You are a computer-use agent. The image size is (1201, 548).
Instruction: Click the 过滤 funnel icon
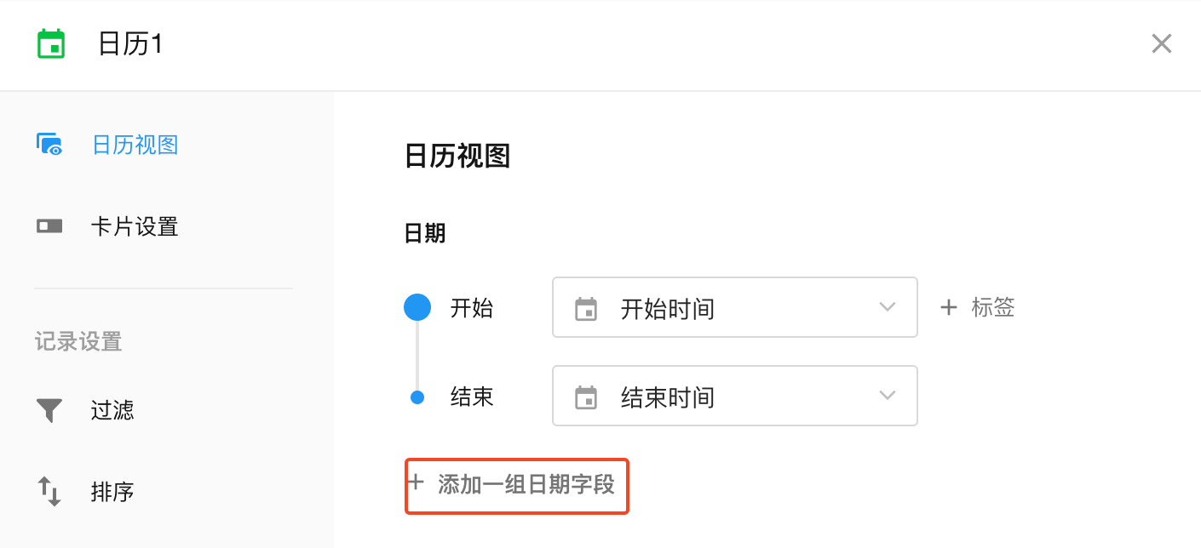(49, 410)
